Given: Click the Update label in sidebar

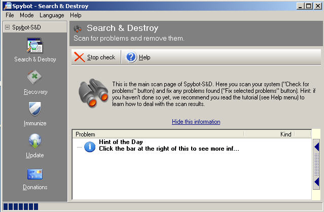Looking at the screenshot, I should pos(34,155).
